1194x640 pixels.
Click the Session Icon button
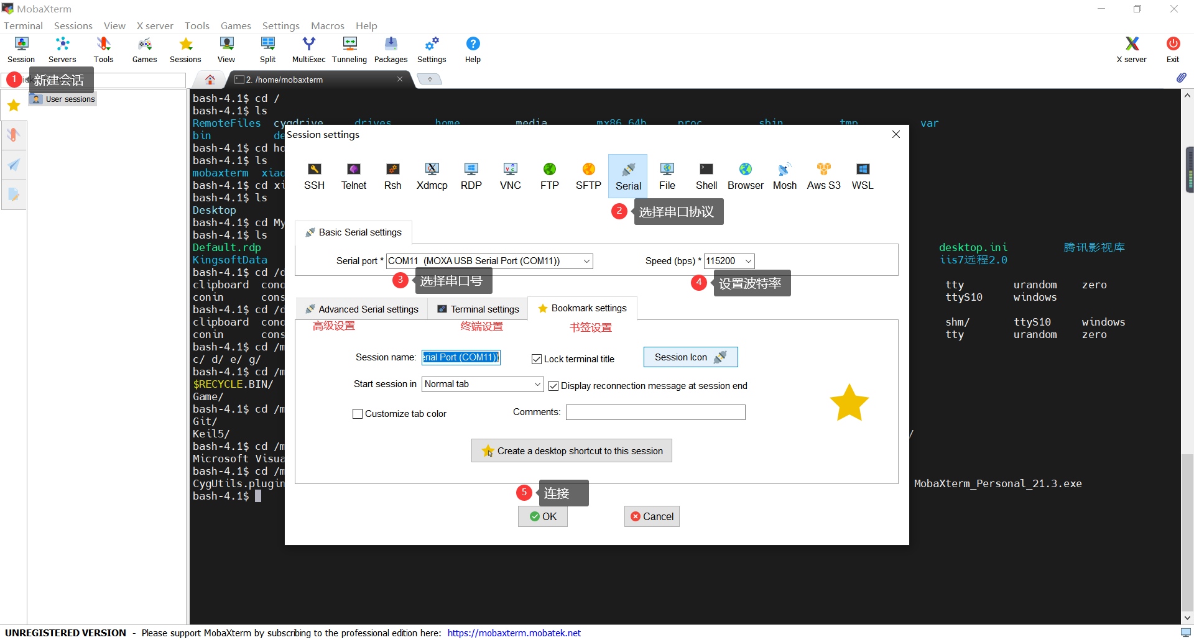[690, 357]
